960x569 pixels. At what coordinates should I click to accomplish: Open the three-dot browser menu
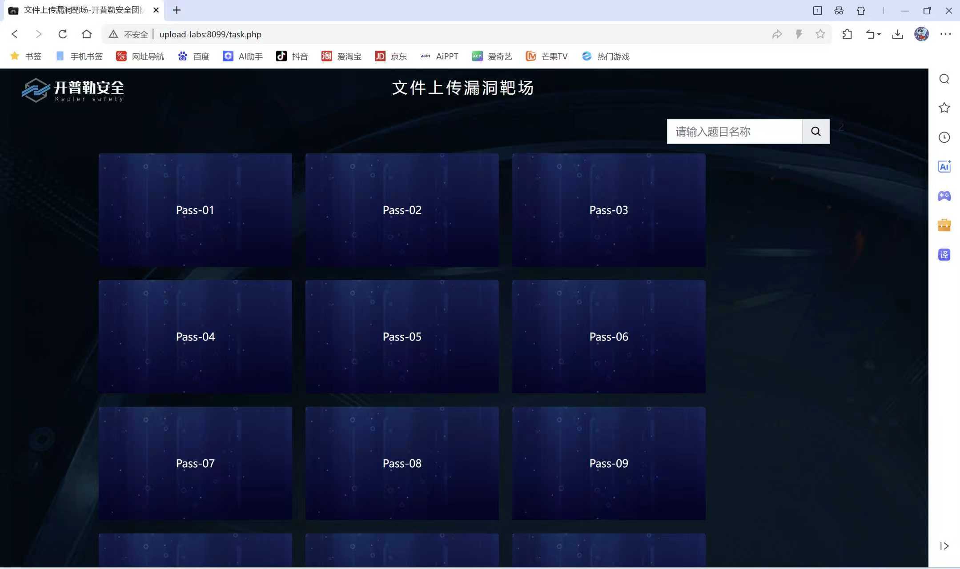point(945,34)
